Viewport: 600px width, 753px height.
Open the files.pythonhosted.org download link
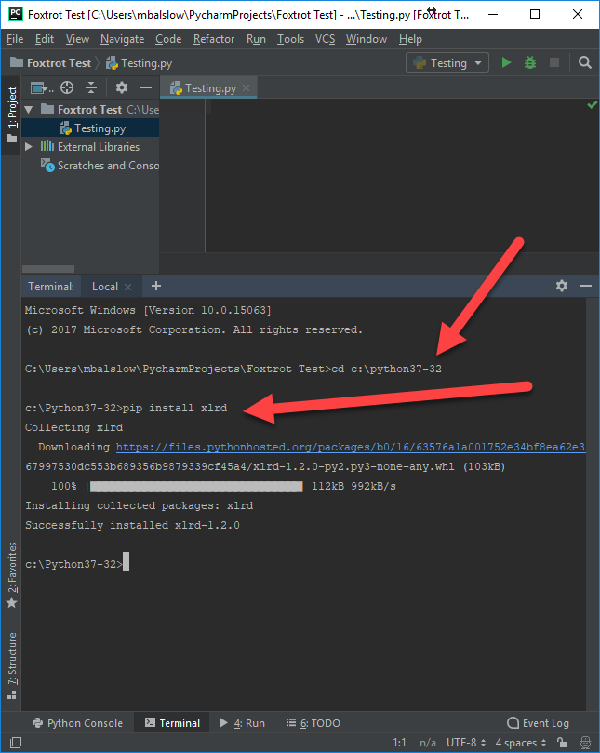click(x=351, y=447)
